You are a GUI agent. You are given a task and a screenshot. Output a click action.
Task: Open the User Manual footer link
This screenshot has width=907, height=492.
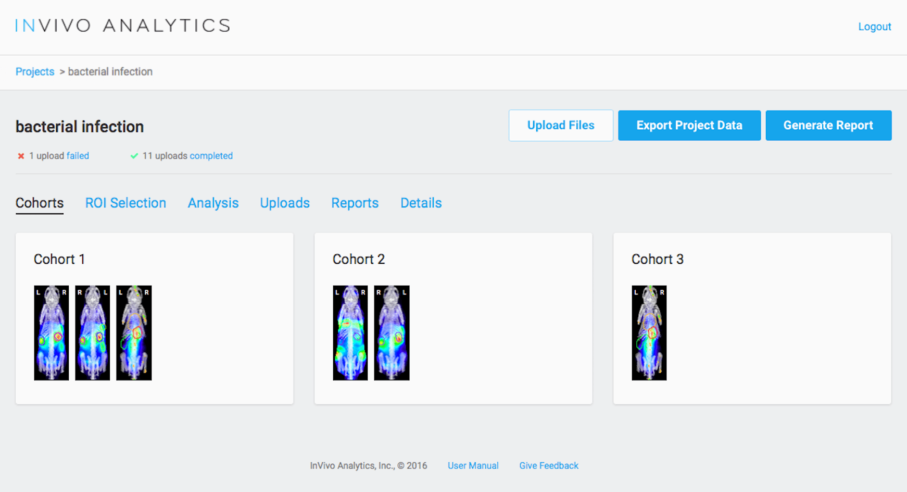click(x=473, y=465)
